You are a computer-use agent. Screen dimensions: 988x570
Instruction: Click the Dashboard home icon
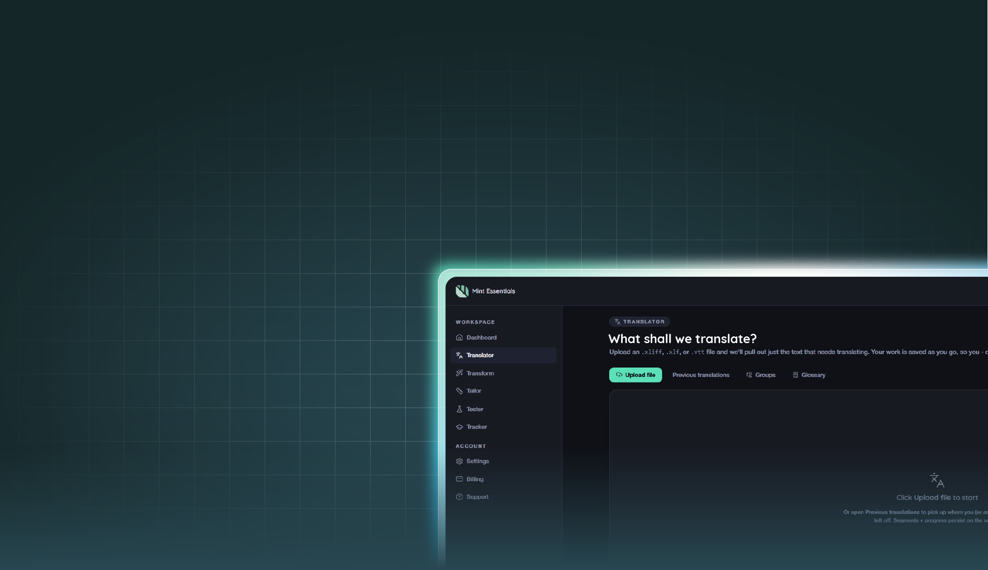point(459,337)
